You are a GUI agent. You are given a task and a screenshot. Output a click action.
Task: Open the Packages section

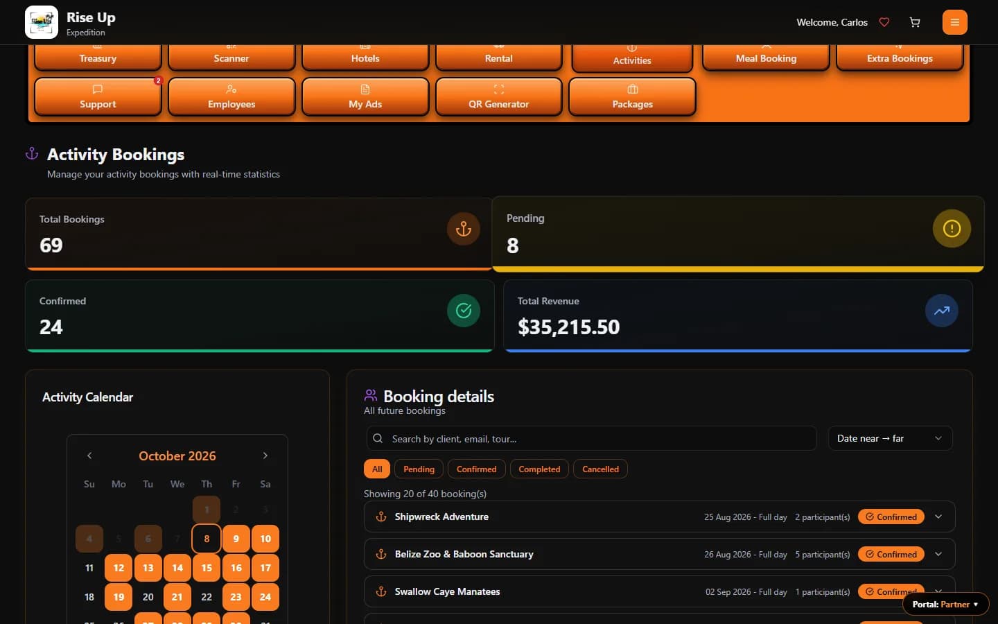pyautogui.click(x=633, y=96)
